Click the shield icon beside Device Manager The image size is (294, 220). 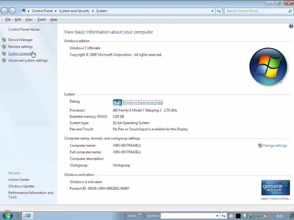coord(4,40)
